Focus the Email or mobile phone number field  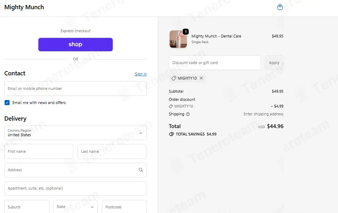76,88
